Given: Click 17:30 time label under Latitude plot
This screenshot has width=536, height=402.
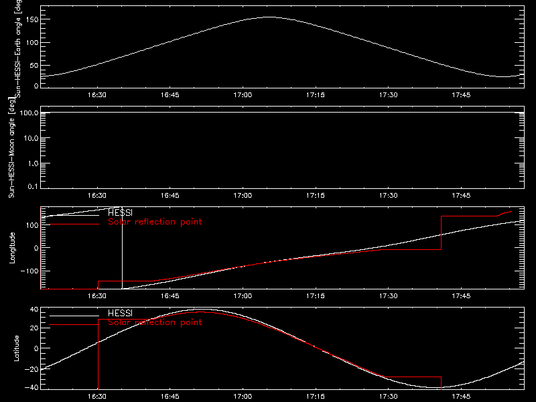Looking at the screenshot, I should click(389, 397).
